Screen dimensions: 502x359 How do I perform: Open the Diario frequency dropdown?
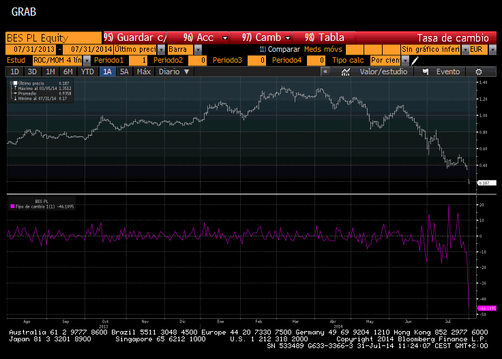[175, 72]
